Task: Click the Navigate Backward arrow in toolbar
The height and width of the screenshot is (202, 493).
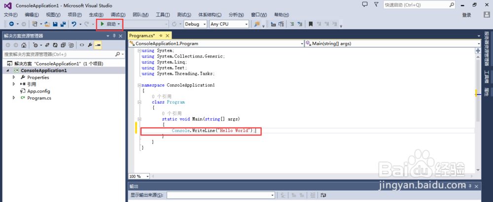Action: [x=11, y=24]
